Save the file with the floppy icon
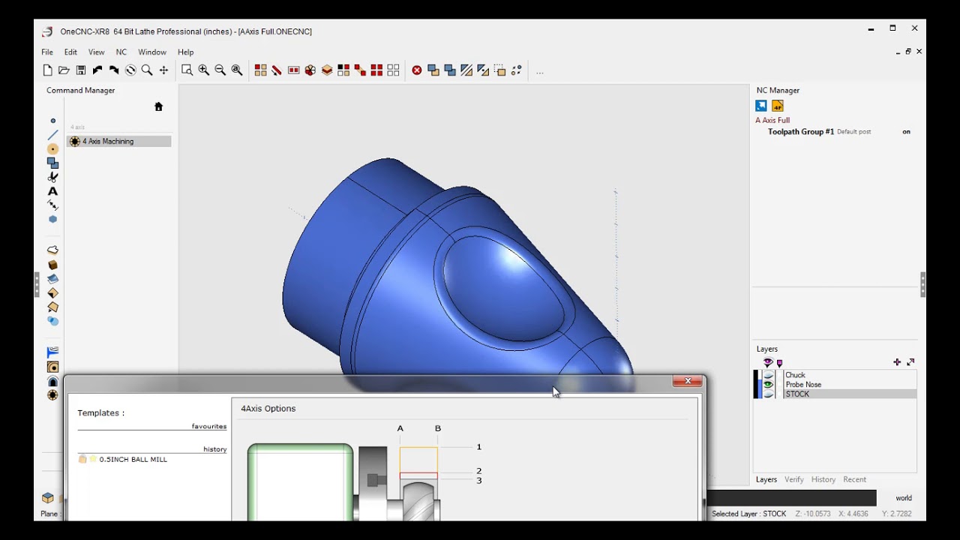This screenshot has height=540, width=960. (80, 70)
